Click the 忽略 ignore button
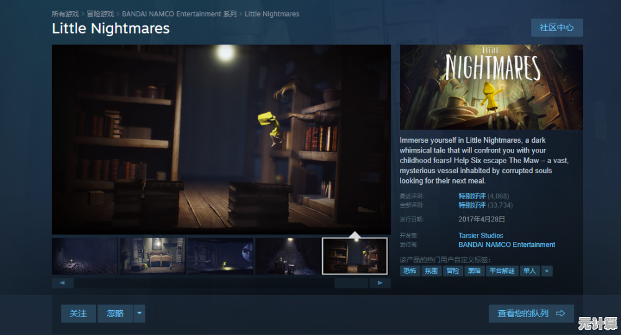This screenshot has width=621, height=335. tap(115, 313)
